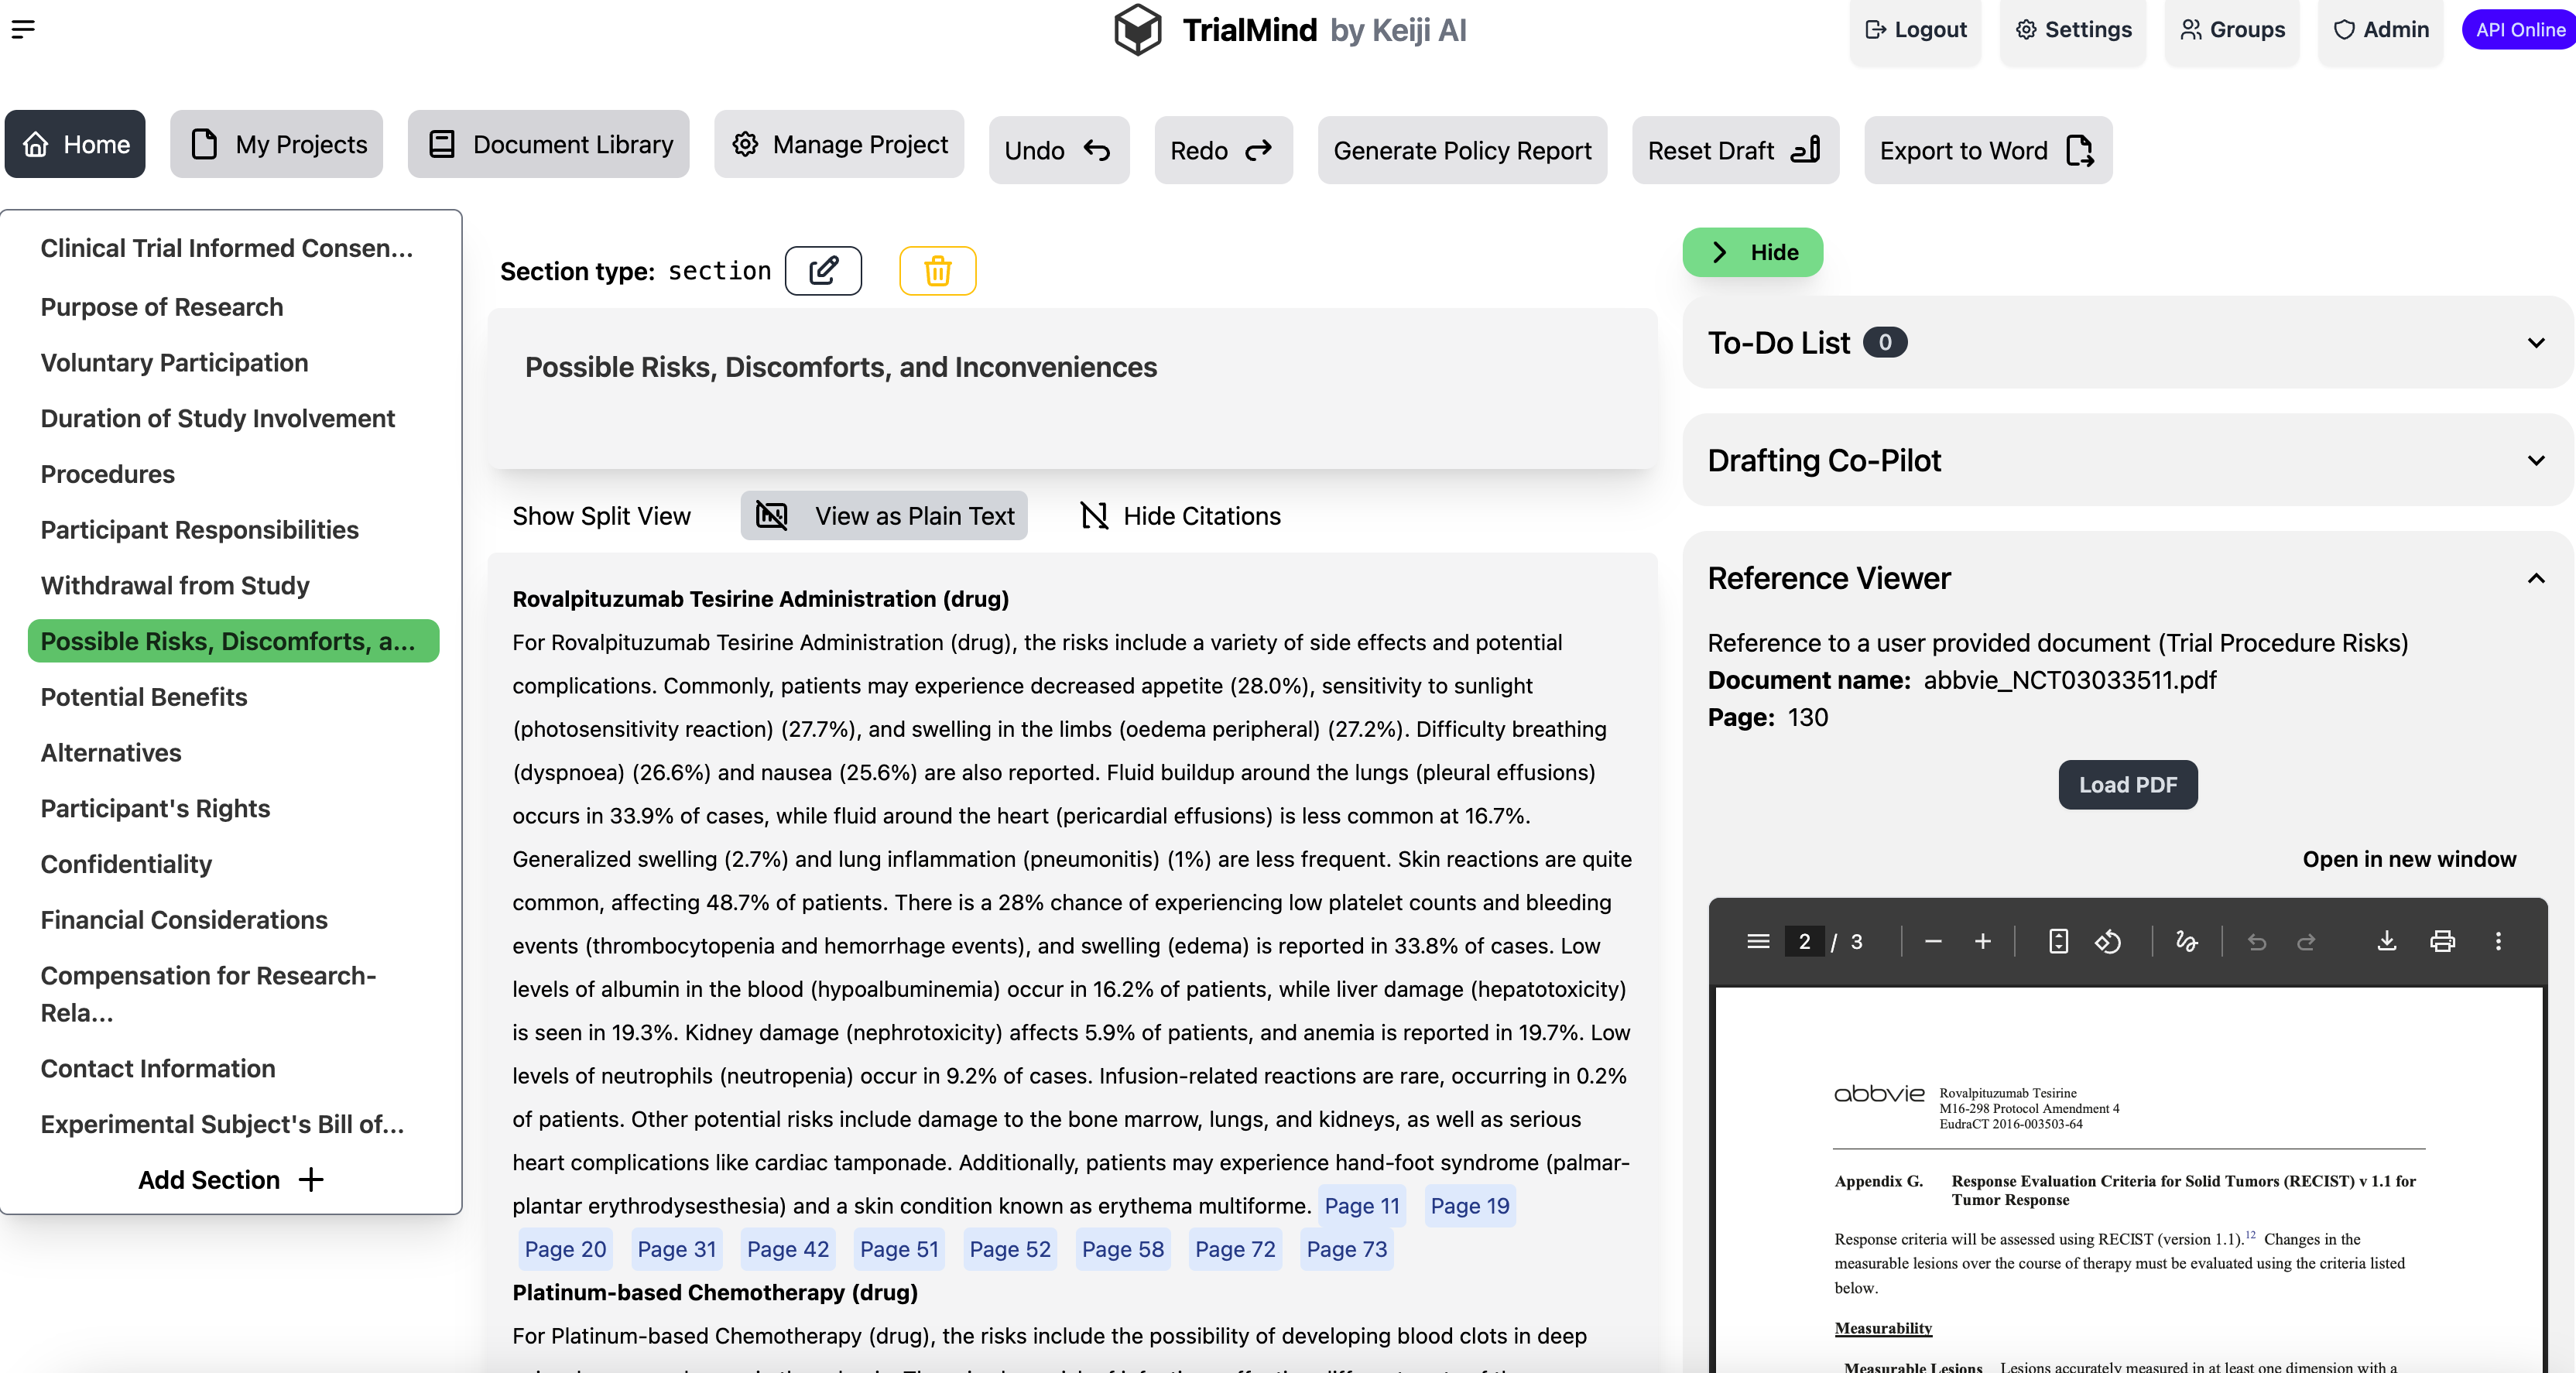Click the PDF zoom in plus icon

pos(1982,941)
